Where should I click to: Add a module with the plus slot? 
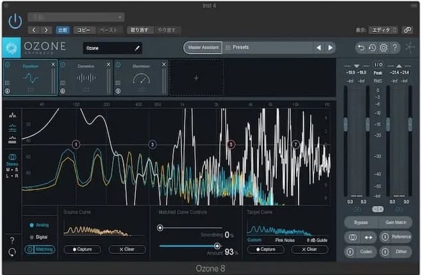coord(196,78)
